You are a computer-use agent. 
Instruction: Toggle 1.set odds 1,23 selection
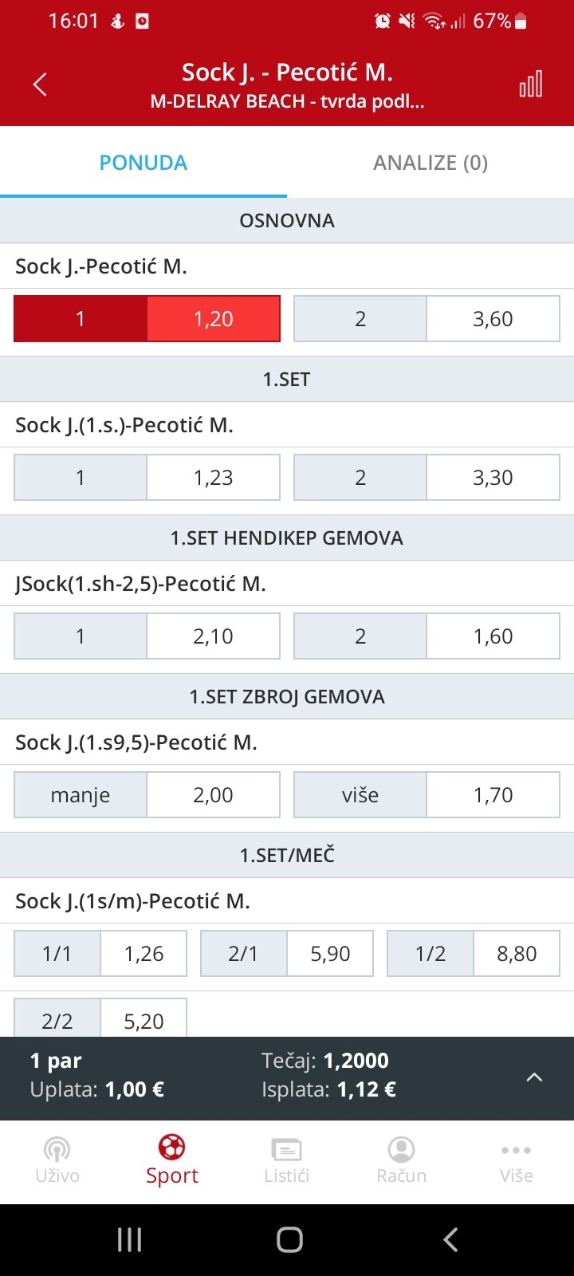coord(147,478)
